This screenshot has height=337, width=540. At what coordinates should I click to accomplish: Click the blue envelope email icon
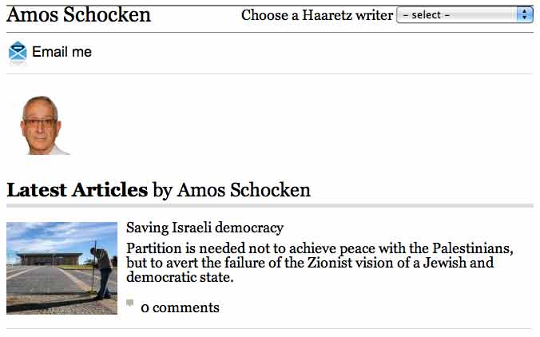18,52
